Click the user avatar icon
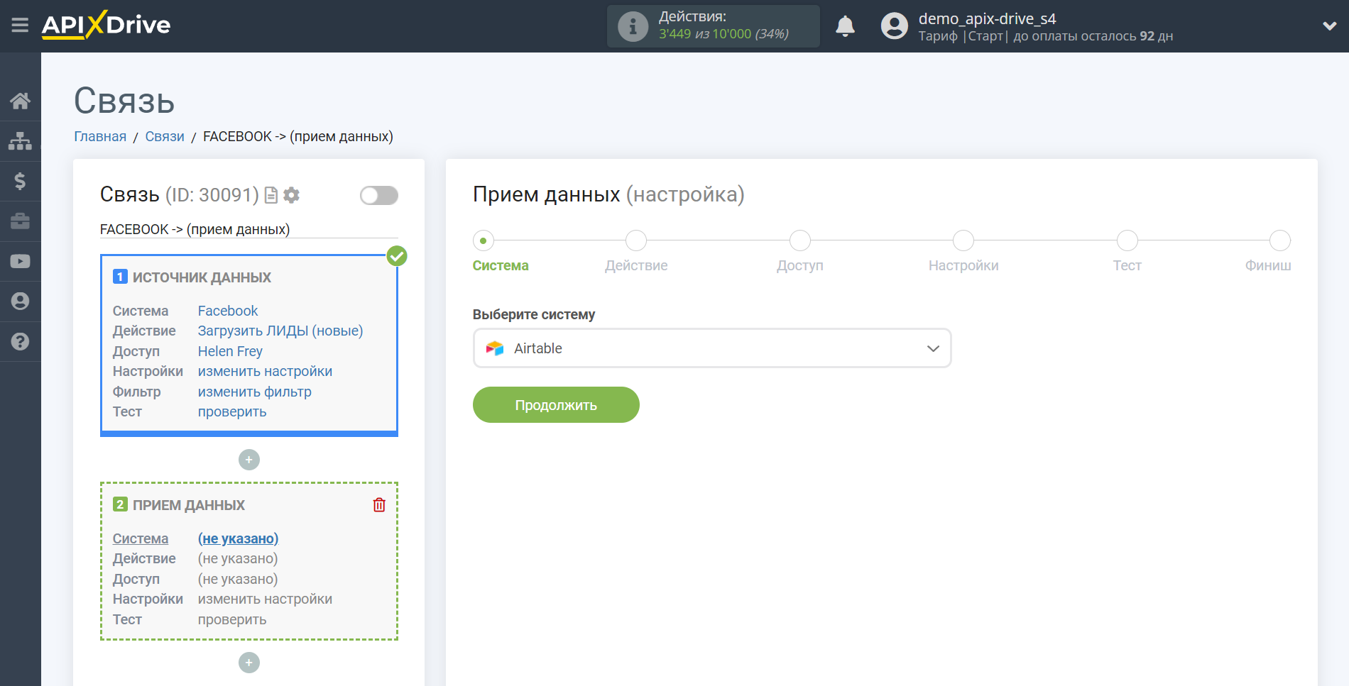This screenshot has height=686, width=1349. click(895, 26)
